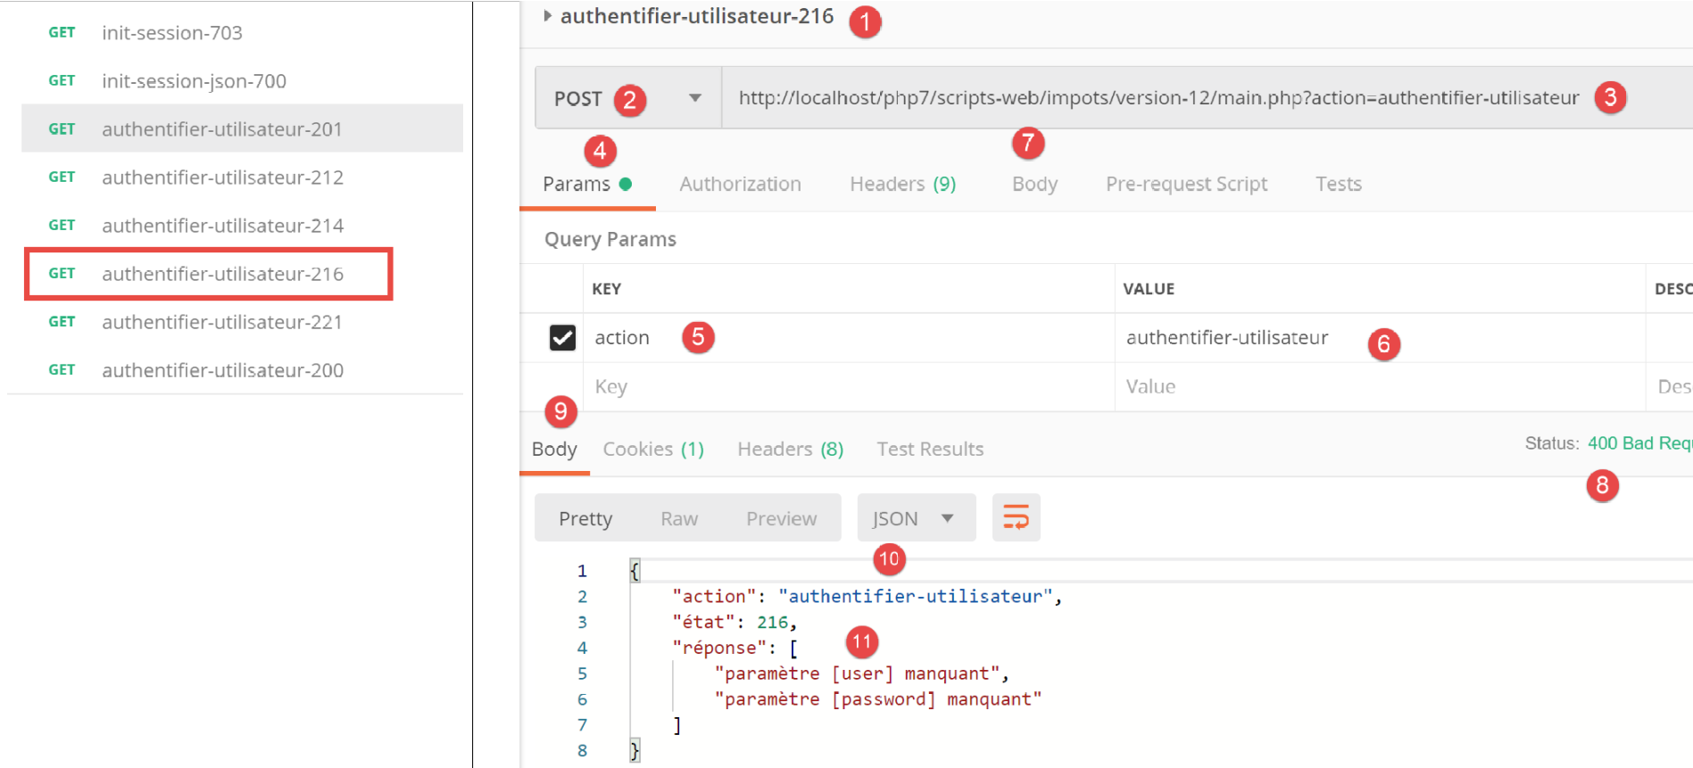The width and height of the screenshot is (1693, 768).
Task: Switch to the Authorization tab
Action: (x=740, y=184)
